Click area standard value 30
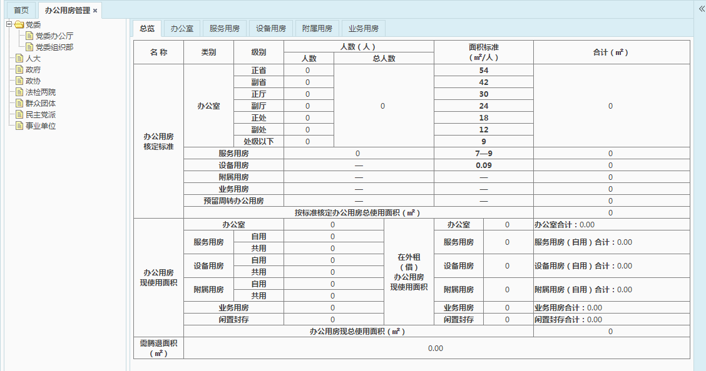 [484, 94]
